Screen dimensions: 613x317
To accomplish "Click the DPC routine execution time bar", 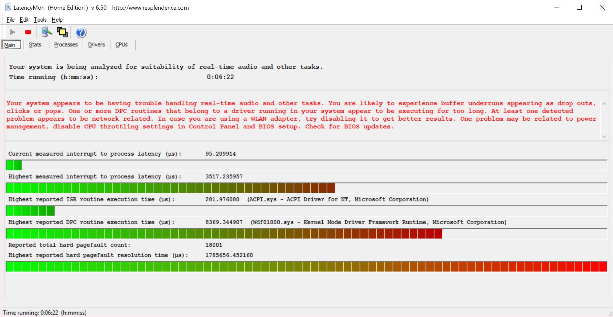I will coord(306,234).
